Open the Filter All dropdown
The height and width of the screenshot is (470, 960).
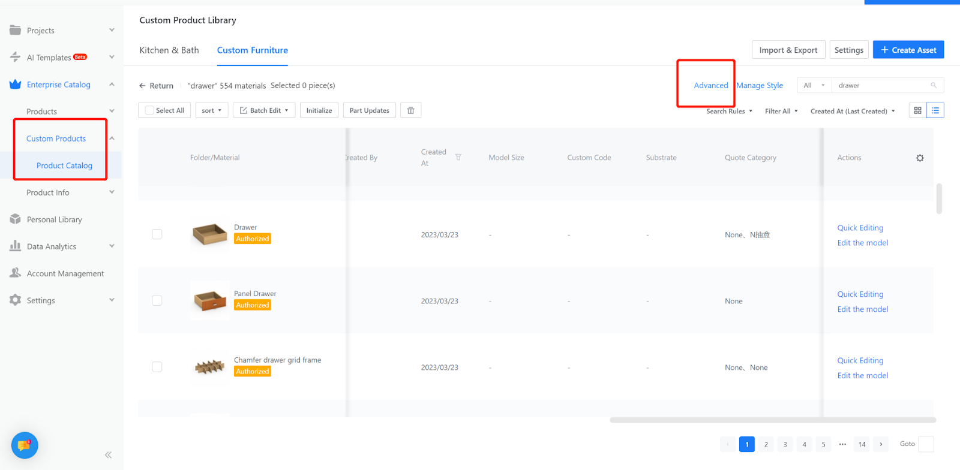pyautogui.click(x=781, y=111)
